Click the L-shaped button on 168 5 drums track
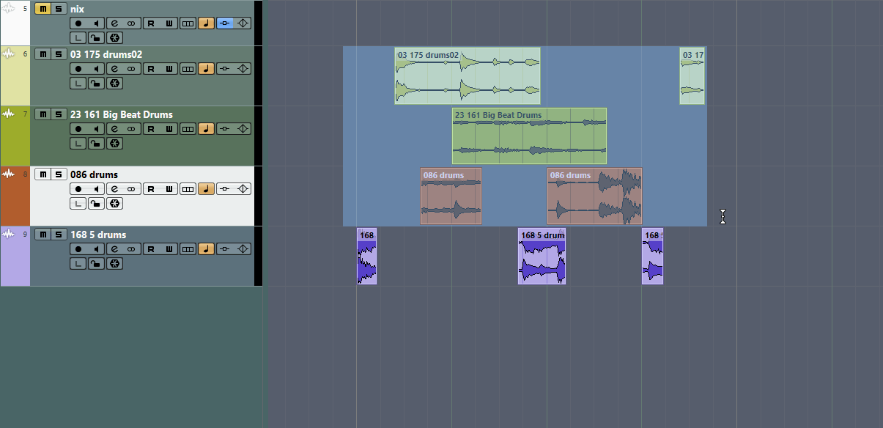883x428 pixels. pyautogui.click(x=78, y=264)
